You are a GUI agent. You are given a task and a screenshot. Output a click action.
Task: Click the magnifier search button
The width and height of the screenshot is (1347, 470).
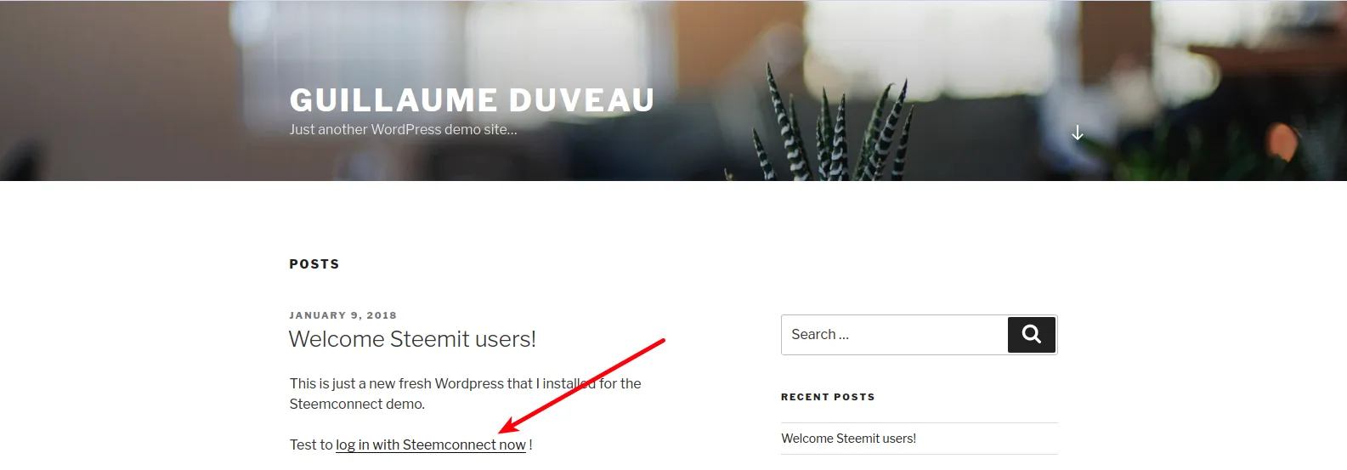1032,335
